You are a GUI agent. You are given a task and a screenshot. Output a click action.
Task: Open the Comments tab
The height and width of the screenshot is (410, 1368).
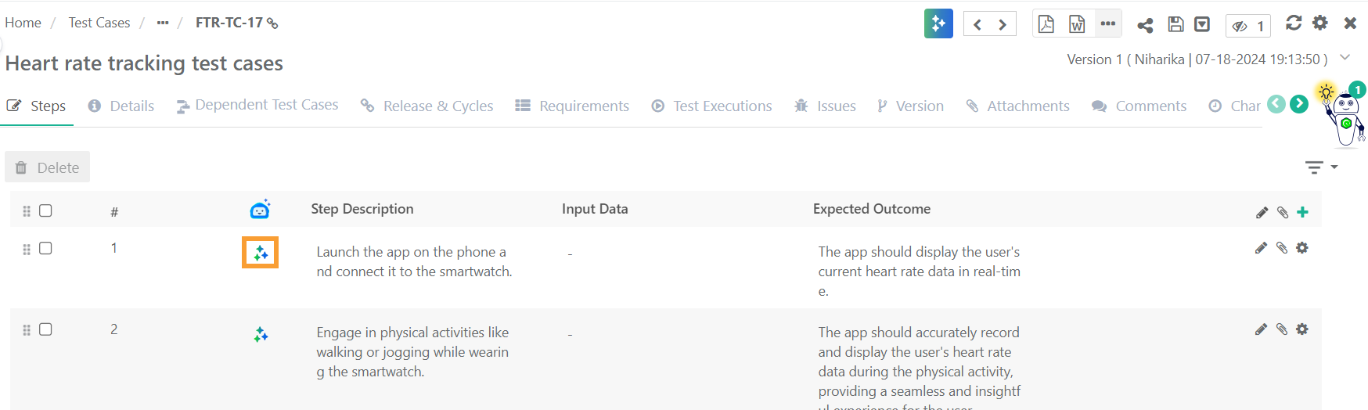tap(1139, 106)
